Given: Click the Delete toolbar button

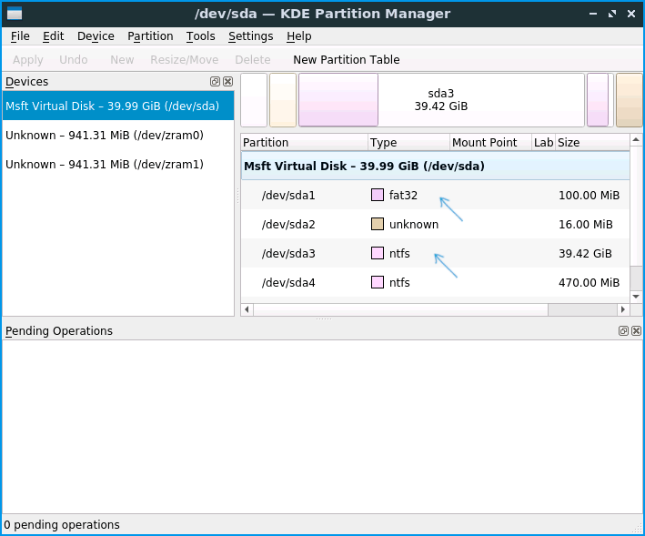Looking at the screenshot, I should pos(253,60).
